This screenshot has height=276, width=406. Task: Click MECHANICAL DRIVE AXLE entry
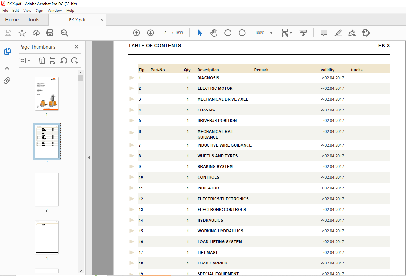click(x=223, y=99)
